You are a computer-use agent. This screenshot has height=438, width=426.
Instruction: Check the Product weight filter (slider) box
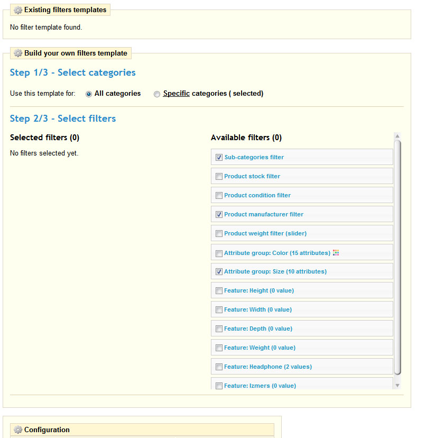tap(219, 233)
